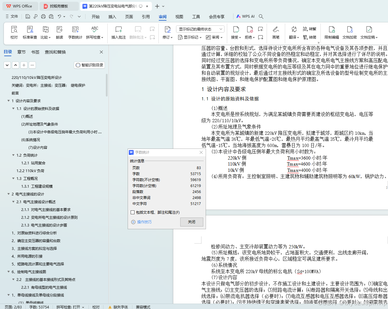Switch to the 找稻壳模板 window tab

[x=59, y=6]
